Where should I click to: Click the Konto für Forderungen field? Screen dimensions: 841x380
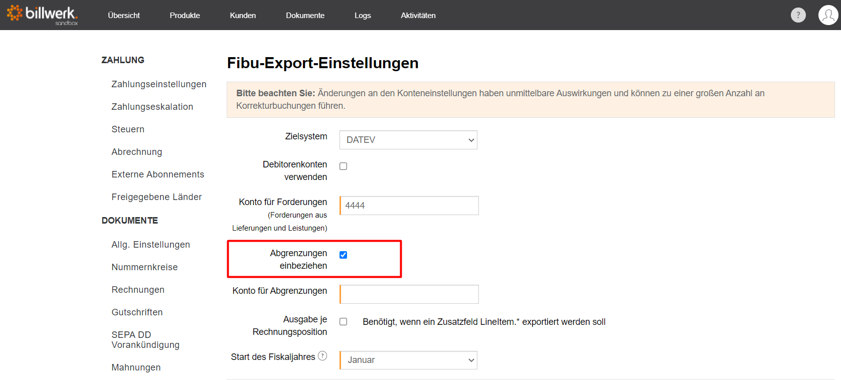pos(409,206)
